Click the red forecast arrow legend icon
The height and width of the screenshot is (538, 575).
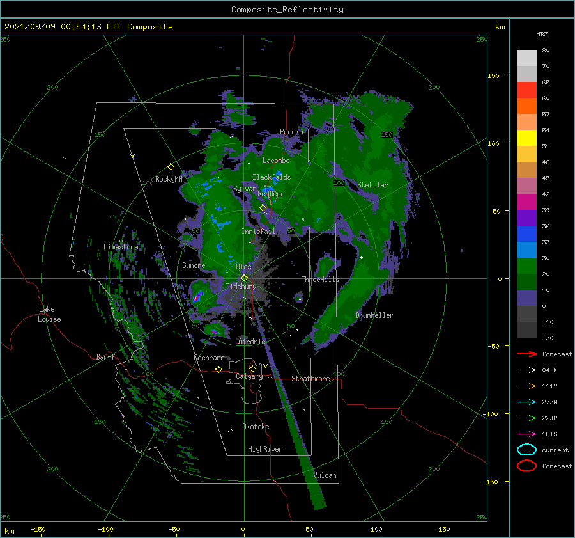point(526,354)
